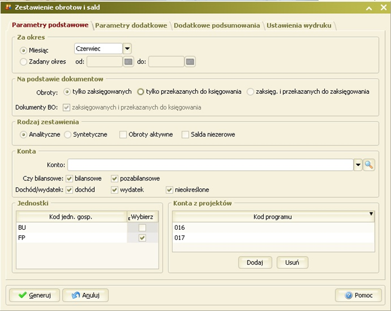Open Kod programu column menu arrow
The image size is (391, 311).
[x=371, y=214]
